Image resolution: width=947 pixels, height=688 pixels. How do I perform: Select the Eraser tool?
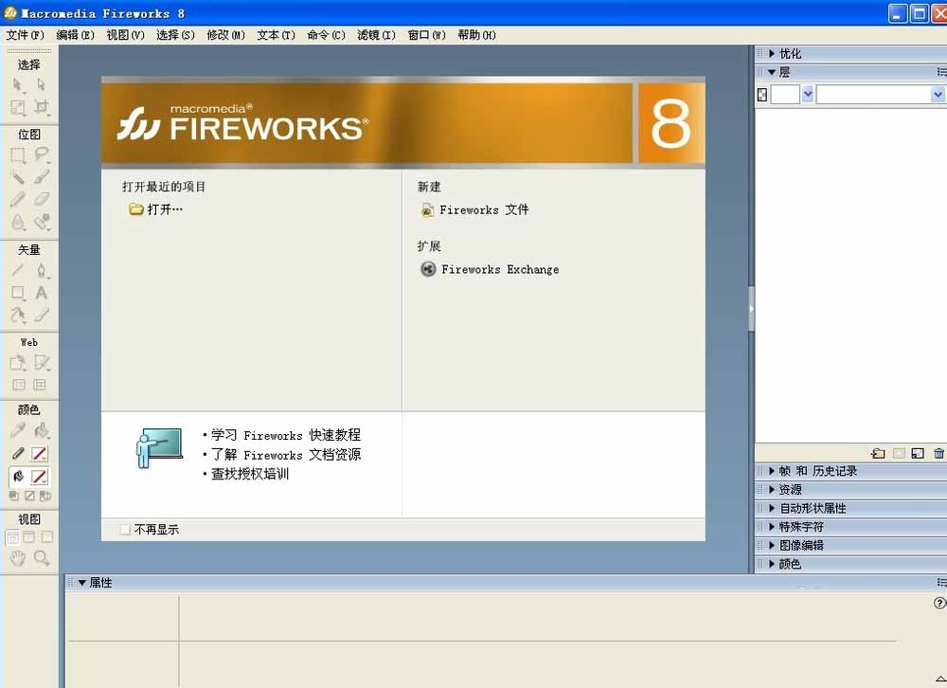pos(40,196)
